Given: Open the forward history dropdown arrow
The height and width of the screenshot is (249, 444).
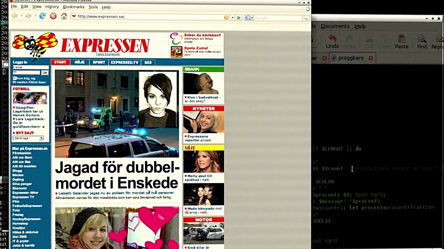Looking at the screenshot, I should click(x=35, y=16).
